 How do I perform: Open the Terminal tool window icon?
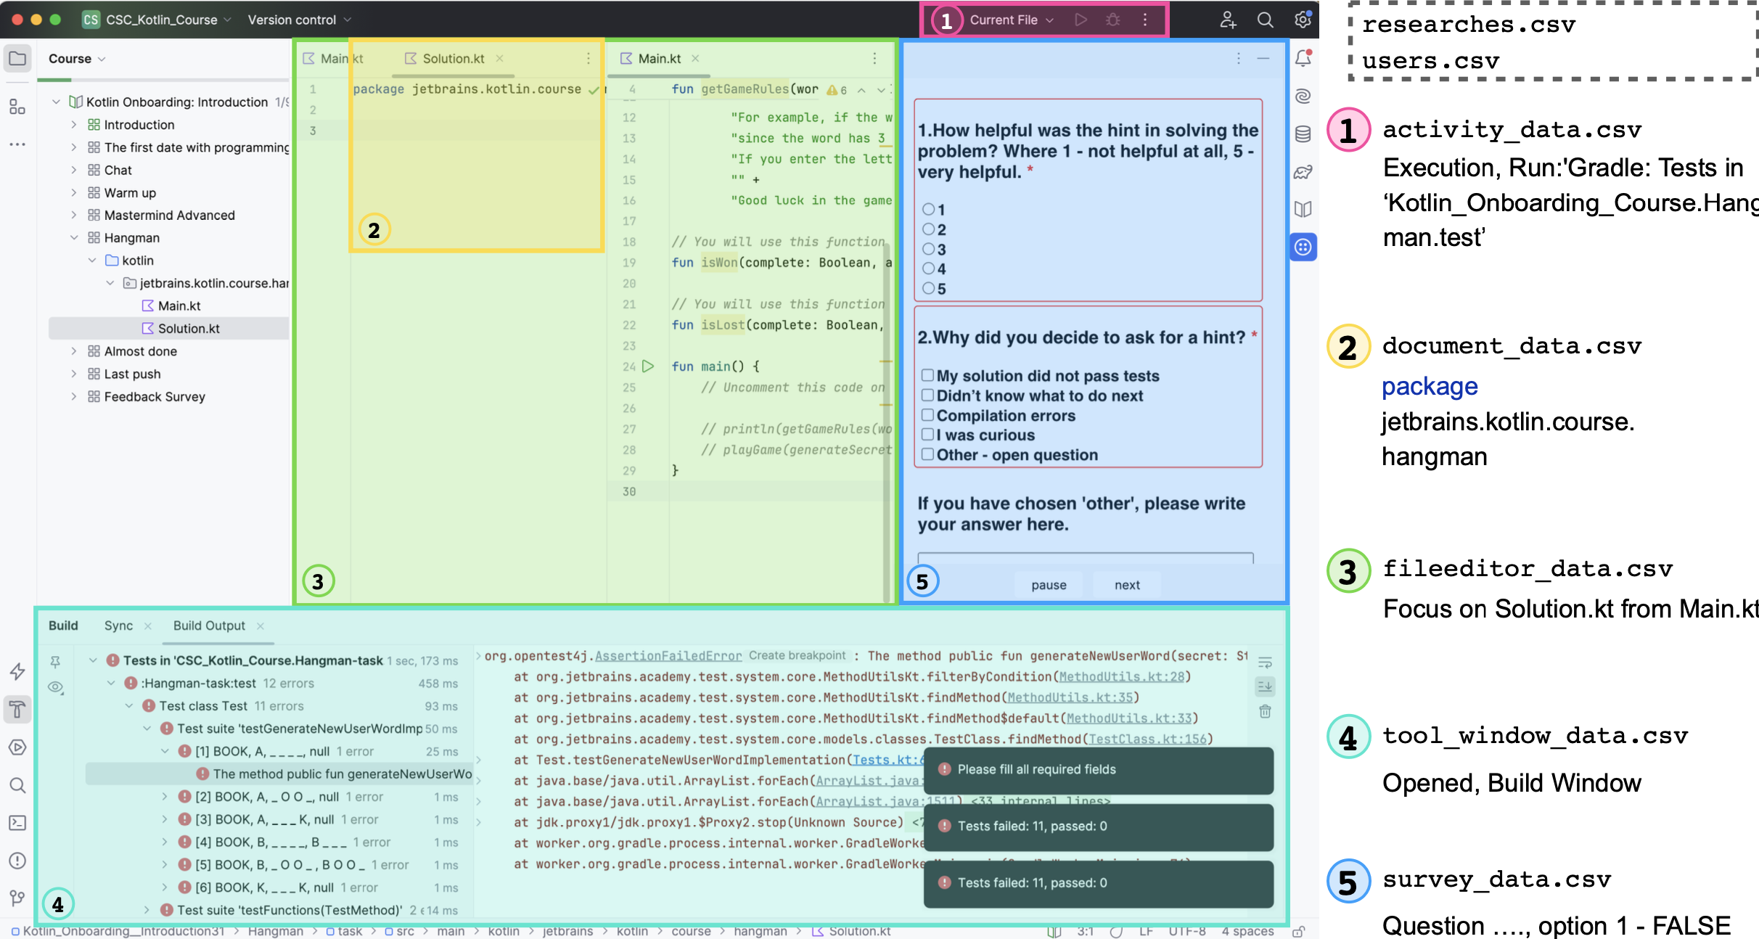point(17,823)
